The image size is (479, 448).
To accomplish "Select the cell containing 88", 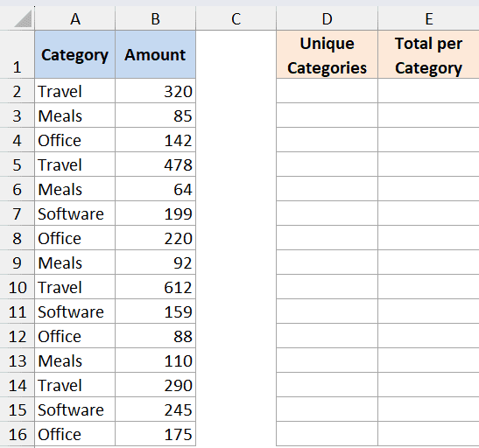I will tap(155, 336).
